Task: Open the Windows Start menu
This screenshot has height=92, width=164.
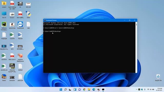Action: point(61,89)
